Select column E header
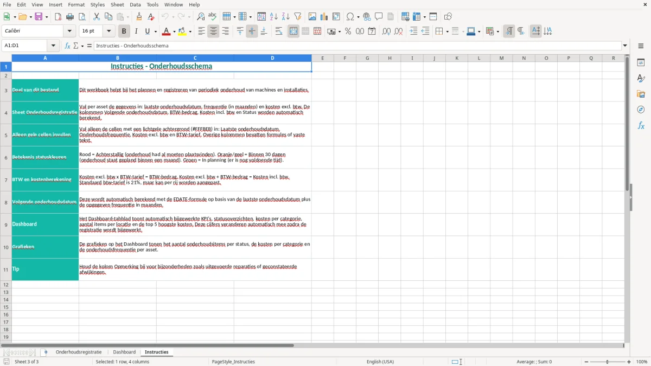The width and height of the screenshot is (651, 366). click(x=322, y=58)
